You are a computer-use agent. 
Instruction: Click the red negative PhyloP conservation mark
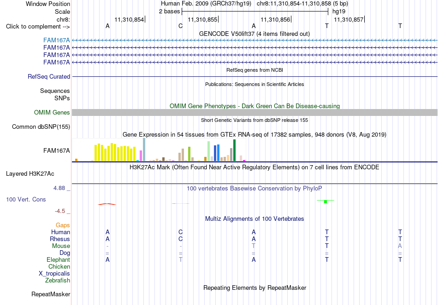pyautogui.click(x=107, y=204)
